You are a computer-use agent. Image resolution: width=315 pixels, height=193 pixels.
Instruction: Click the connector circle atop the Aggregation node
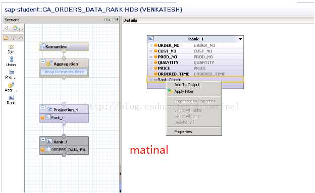point(64,58)
